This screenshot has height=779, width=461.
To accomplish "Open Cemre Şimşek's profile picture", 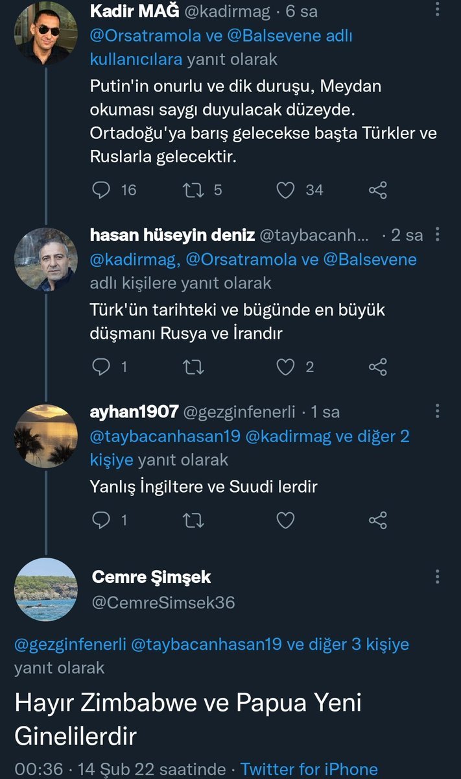I will [46, 589].
